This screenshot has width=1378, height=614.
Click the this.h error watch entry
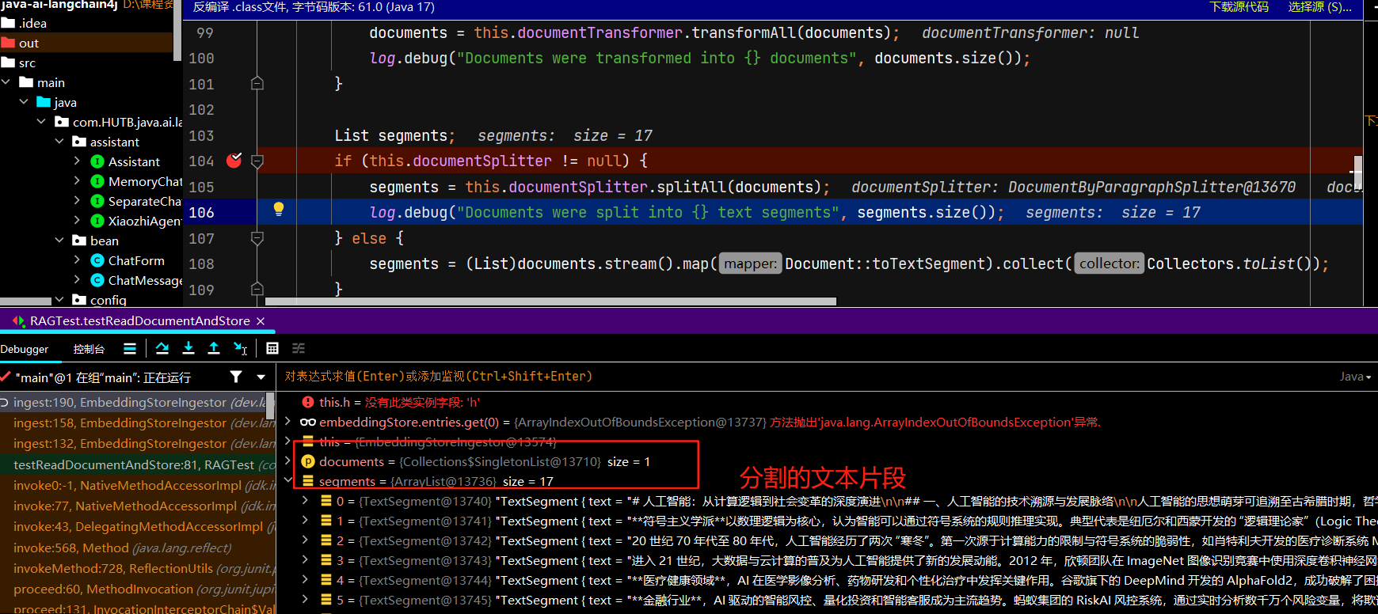click(390, 402)
